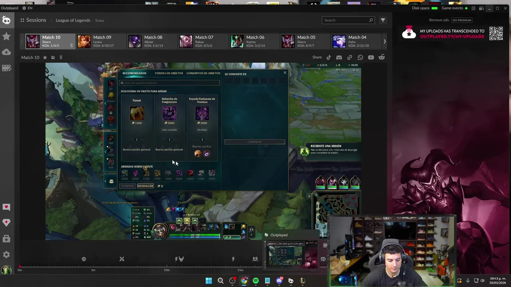Open the settings gear in sidebar
Viewport: 511px width, 287px height.
pos(6,254)
